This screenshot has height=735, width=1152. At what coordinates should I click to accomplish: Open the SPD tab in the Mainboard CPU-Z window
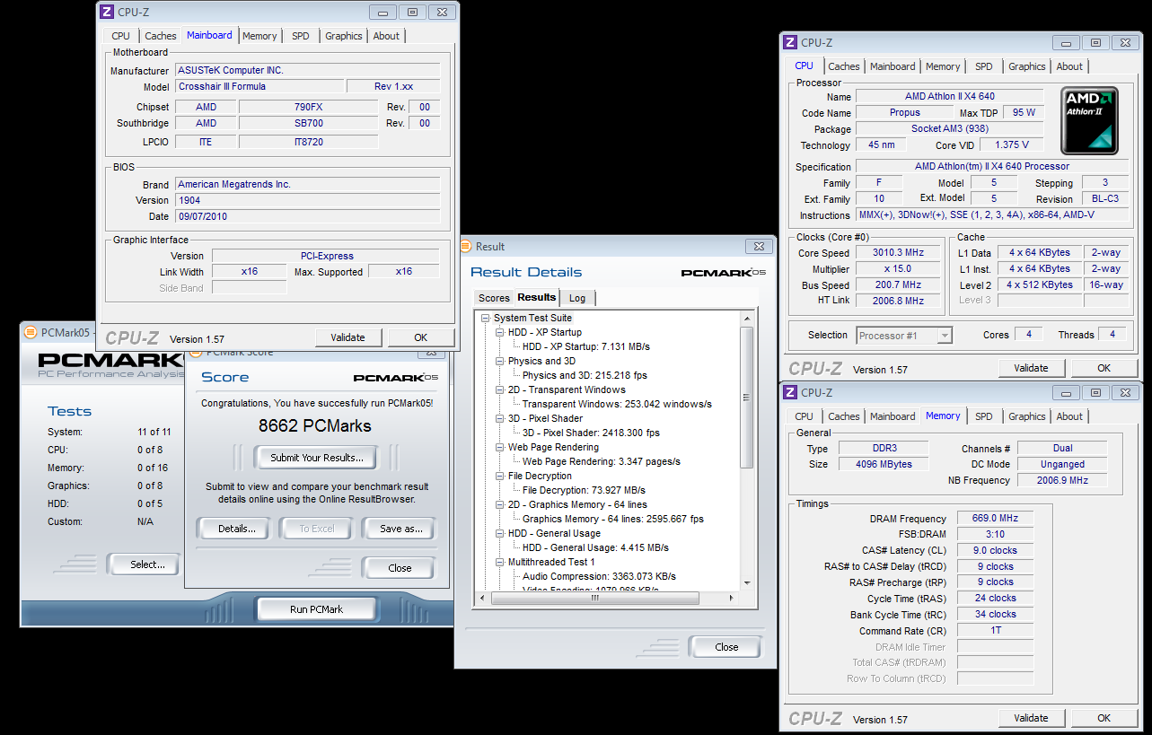(x=301, y=36)
